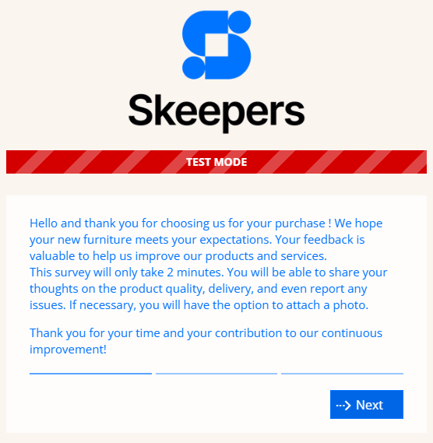Select the third progress bar segment

point(343,374)
